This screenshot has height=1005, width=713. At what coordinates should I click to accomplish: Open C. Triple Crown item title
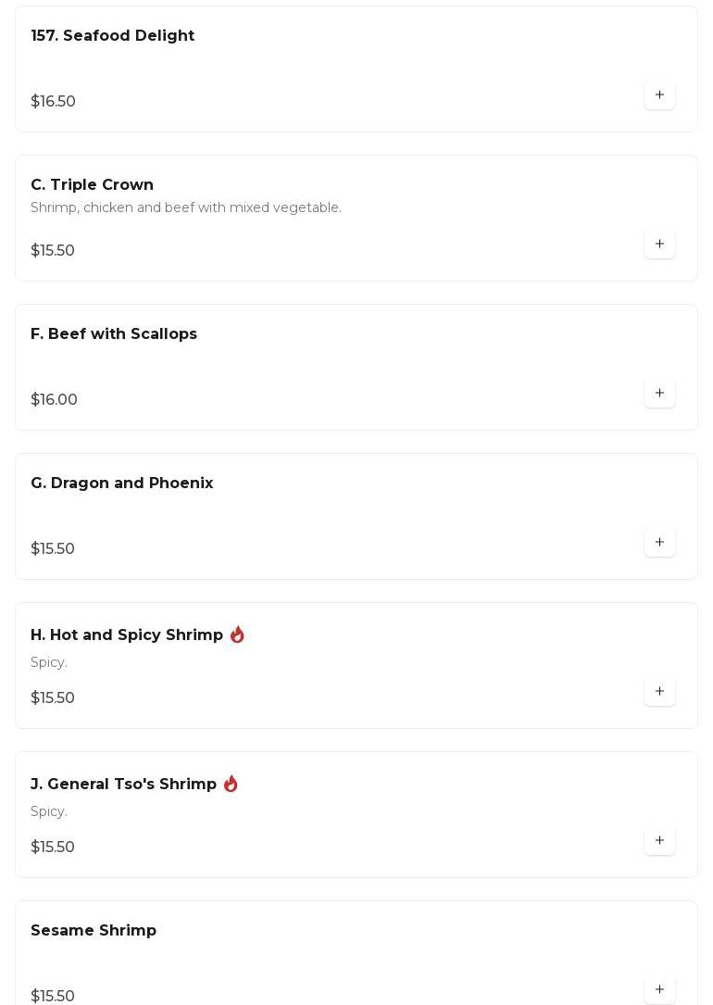[x=92, y=185]
